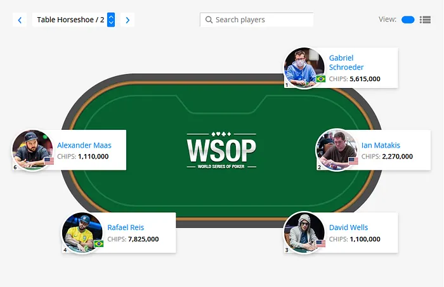Click the blue up-down stepper arrows
444x287 pixels.
point(111,20)
